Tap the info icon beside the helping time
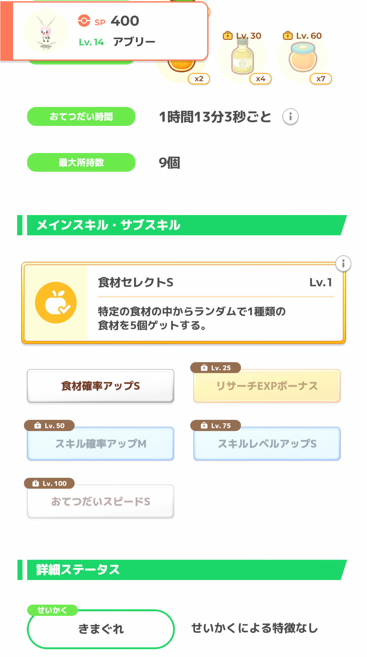Screen dimensions: 367x657 tap(290, 117)
